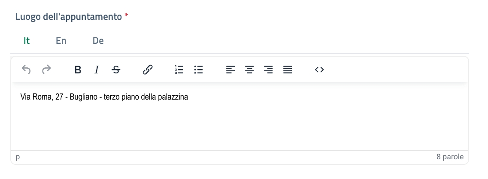Redo the last undone edit

pyautogui.click(x=46, y=70)
